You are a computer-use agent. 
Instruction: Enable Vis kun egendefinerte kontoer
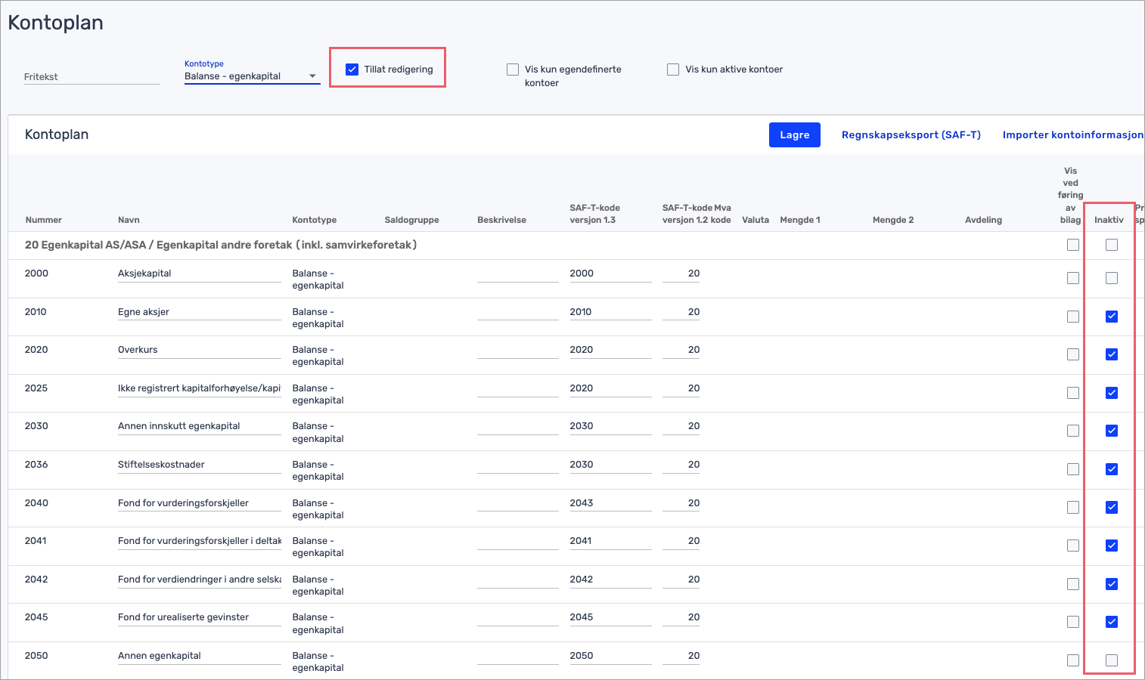(513, 70)
